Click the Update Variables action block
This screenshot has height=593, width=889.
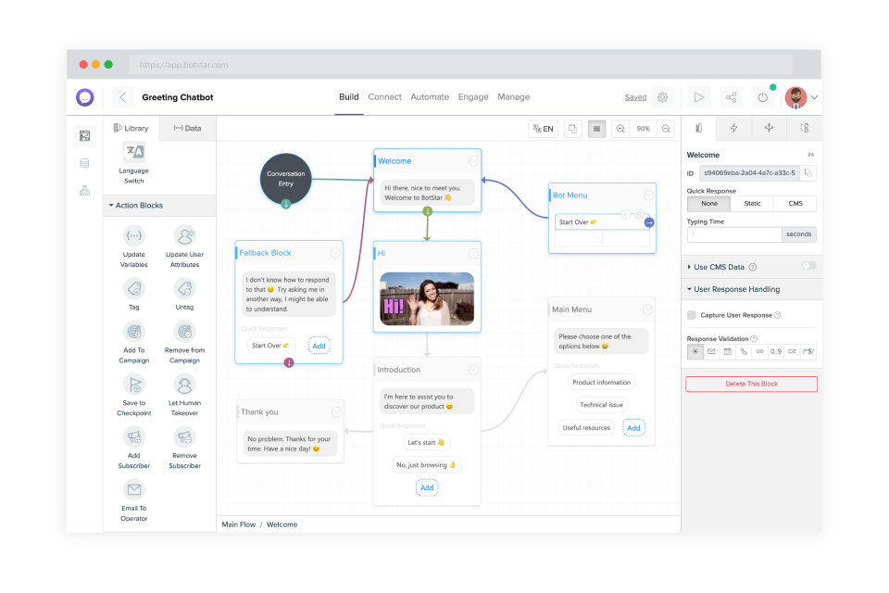pyautogui.click(x=133, y=244)
